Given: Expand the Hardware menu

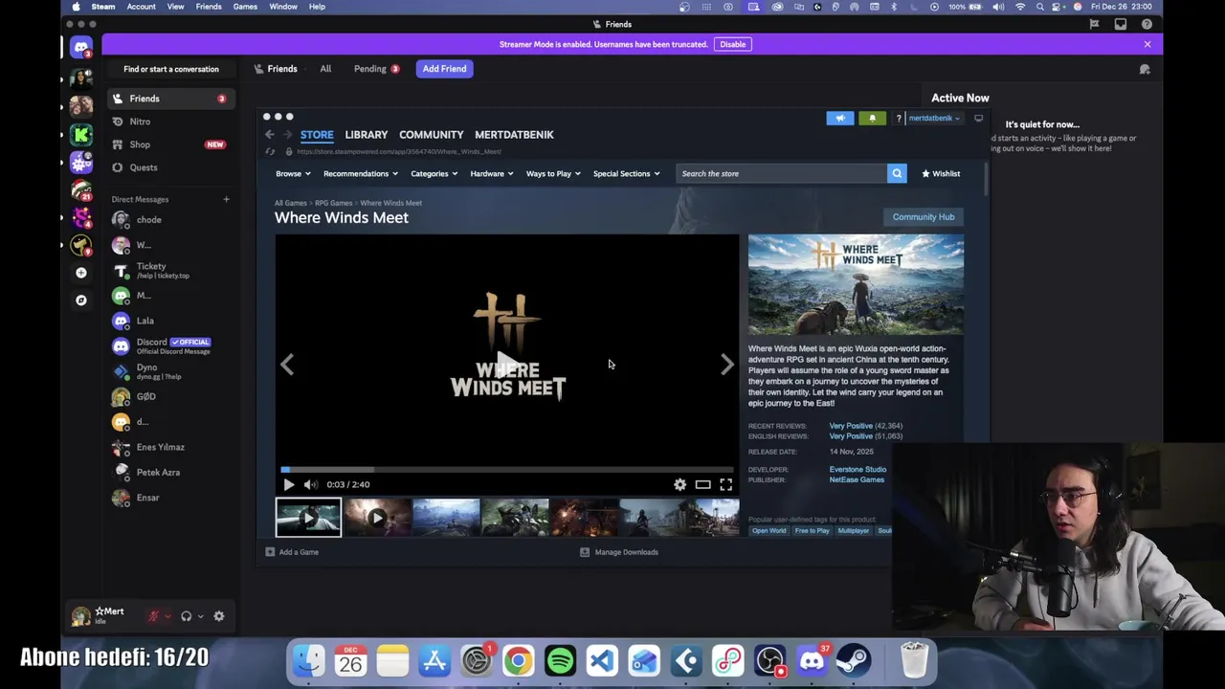Looking at the screenshot, I should (491, 173).
